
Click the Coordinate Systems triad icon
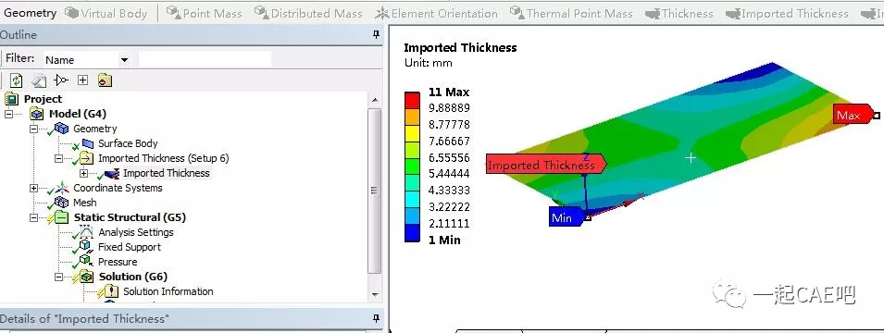61,188
